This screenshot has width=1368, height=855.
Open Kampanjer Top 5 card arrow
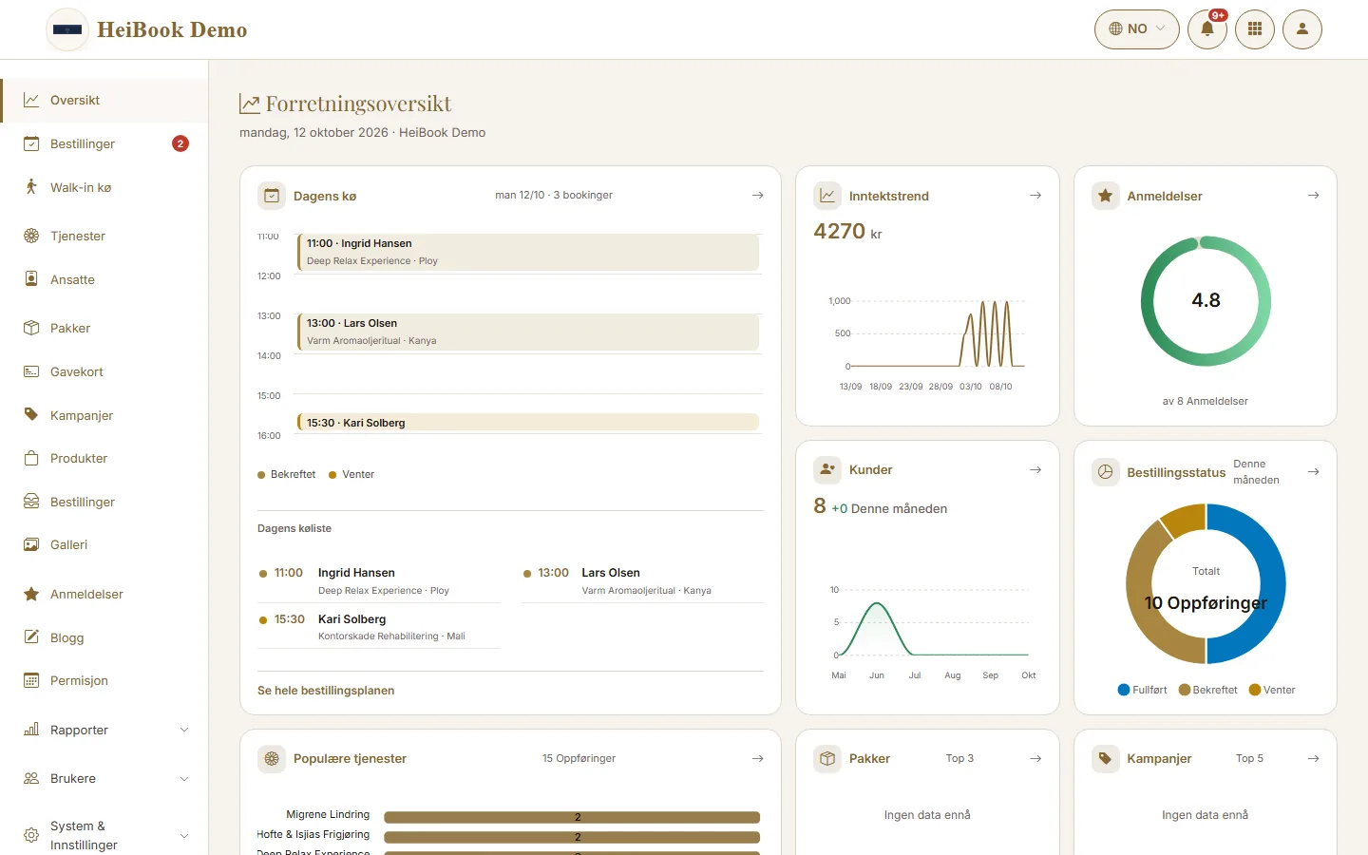pos(1314,759)
